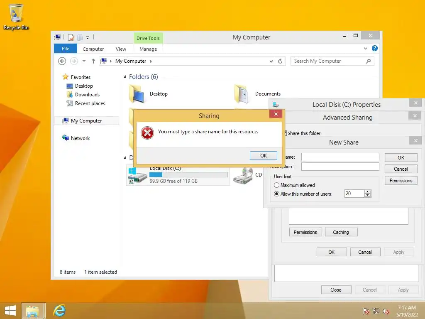Expand the ribbon with the chevron
The height and width of the screenshot is (319, 425).
click(x=365, y=48)
